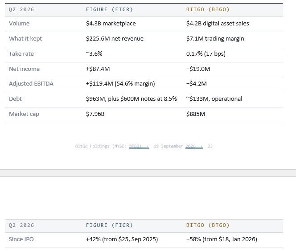Screen dimensions: 296x251
Task: Select the 'Market cap' row label
Action: coord(24,114)
